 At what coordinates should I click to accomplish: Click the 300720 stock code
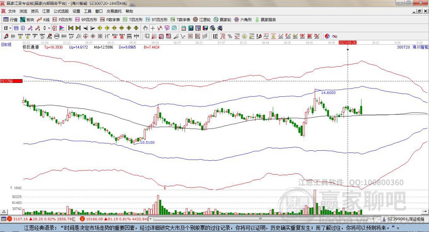point(403,47)
